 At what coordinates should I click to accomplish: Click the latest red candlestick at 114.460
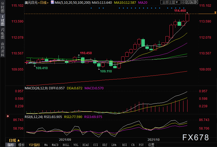187,17
